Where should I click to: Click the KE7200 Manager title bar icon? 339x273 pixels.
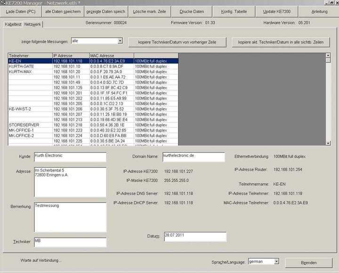pos(3,3)
